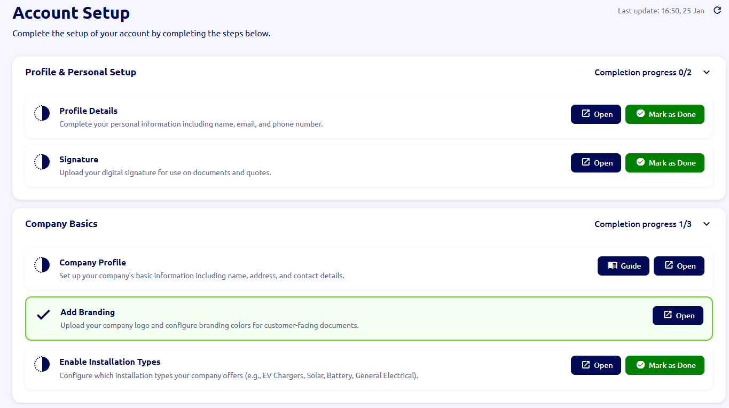Click the refresh icon beside Last update
The image size is (729, 408).
click(717, 11)
